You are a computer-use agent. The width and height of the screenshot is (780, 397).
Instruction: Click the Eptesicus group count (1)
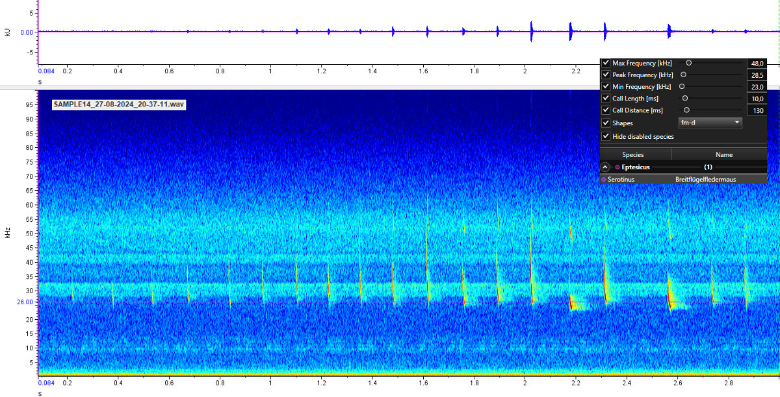click(x=708, y=167)
